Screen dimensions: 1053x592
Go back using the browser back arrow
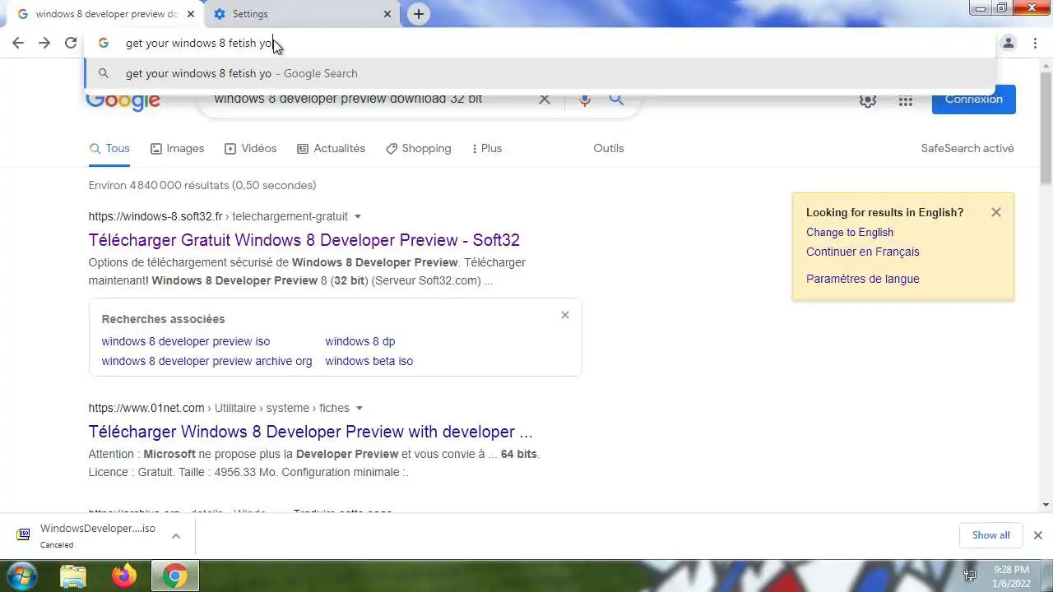pos(18,43)
